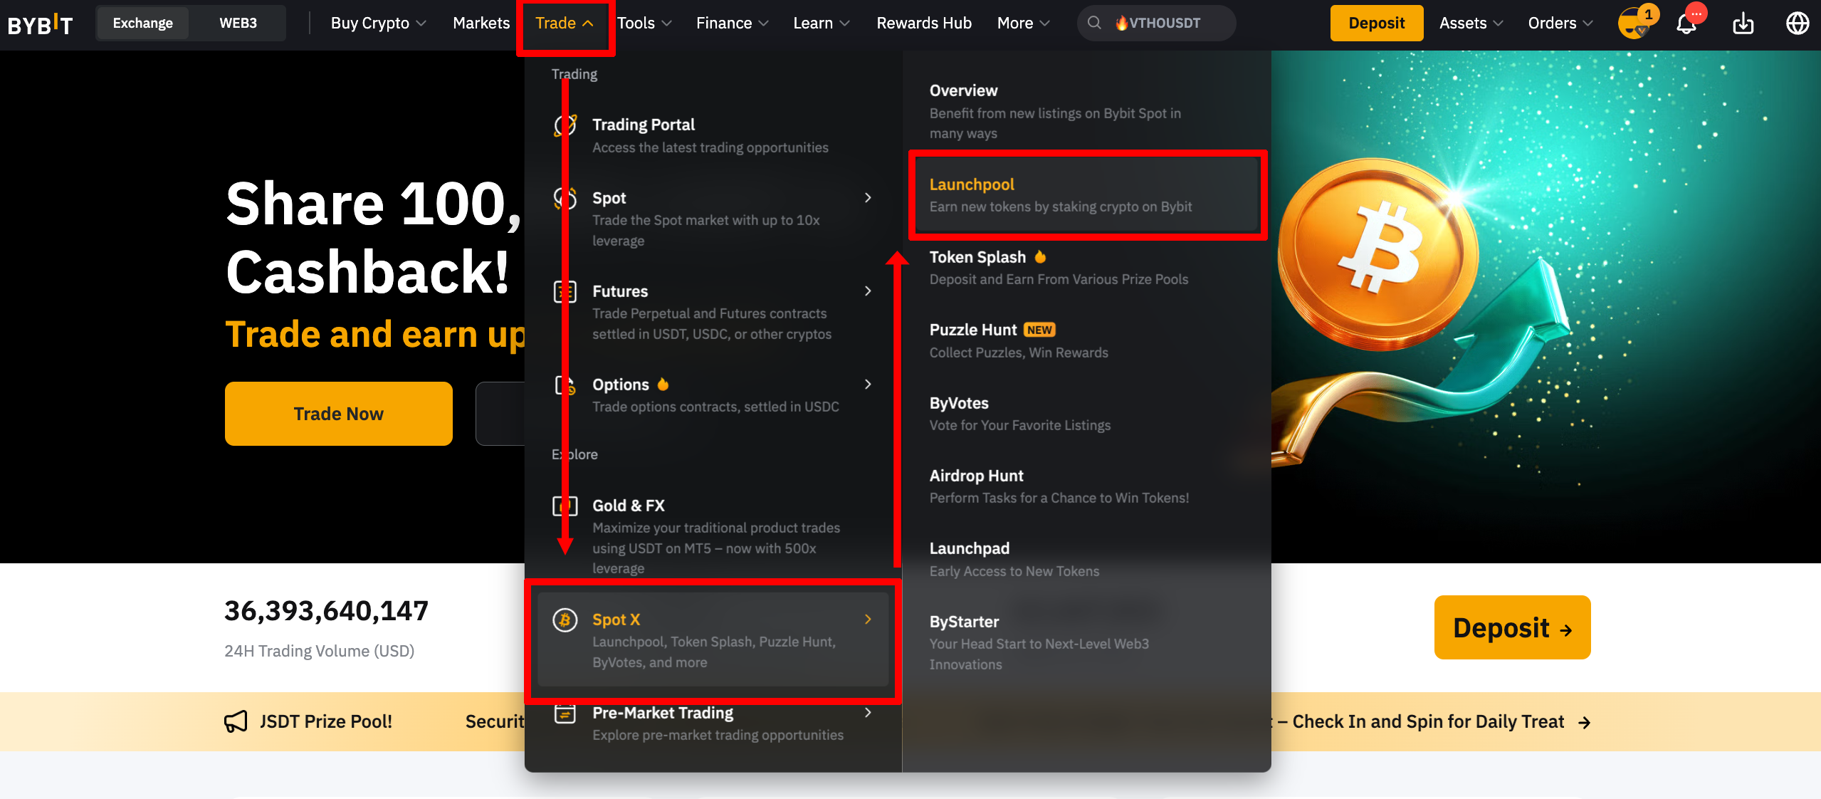The image size is (1821, 799).
Task: Open the Markets page
Action: pyautogui.click(x=481, y=23)
